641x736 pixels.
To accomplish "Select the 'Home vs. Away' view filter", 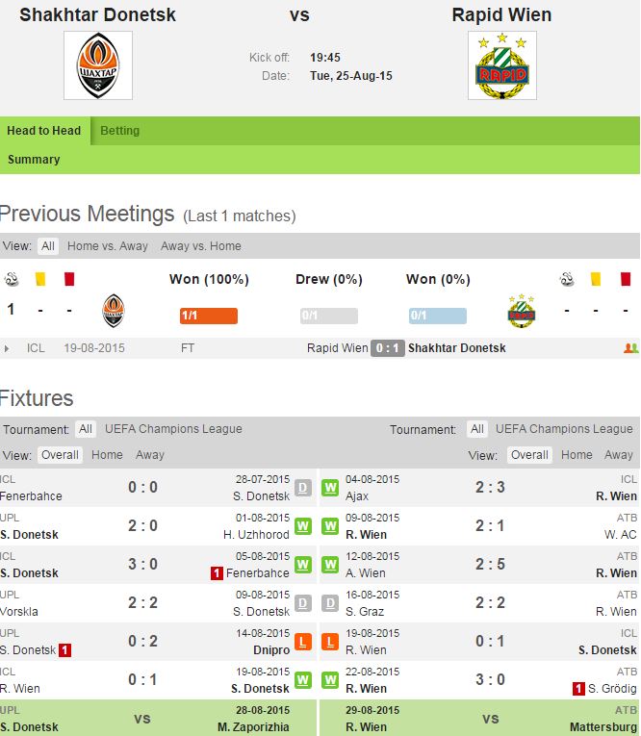I will [x=108, y=246].
